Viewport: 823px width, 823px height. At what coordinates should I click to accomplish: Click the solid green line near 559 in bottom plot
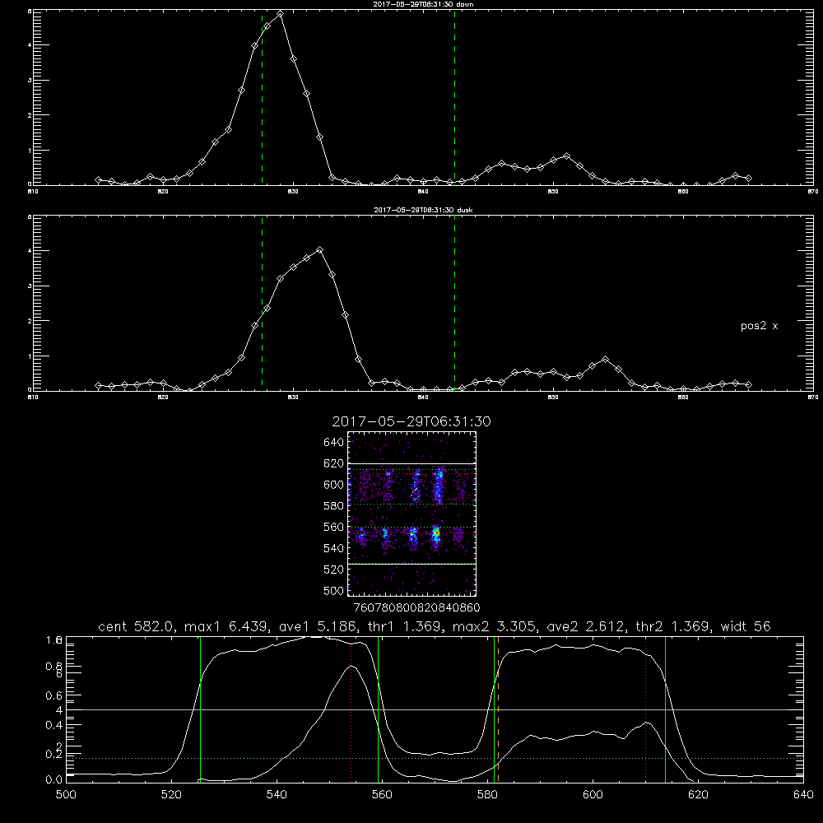click(x=378, y=709)
